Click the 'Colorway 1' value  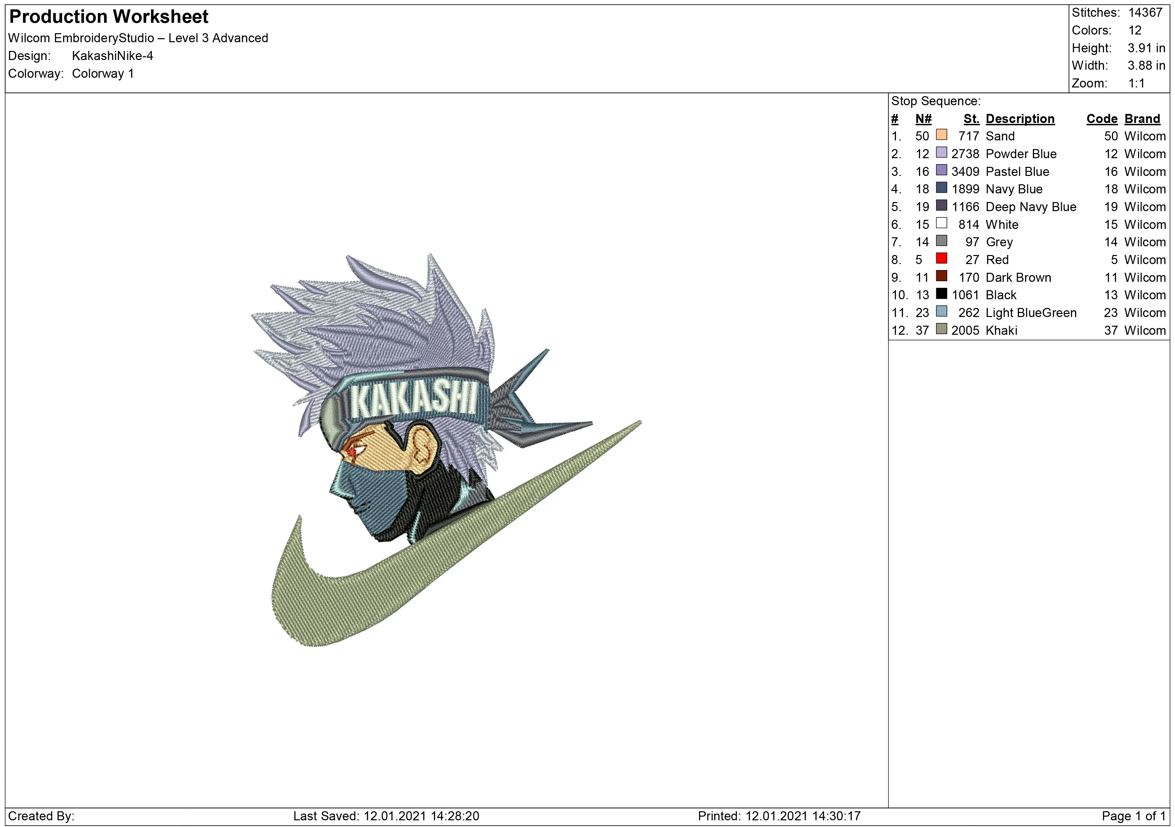pyautogui.click(x=103, y=74)
